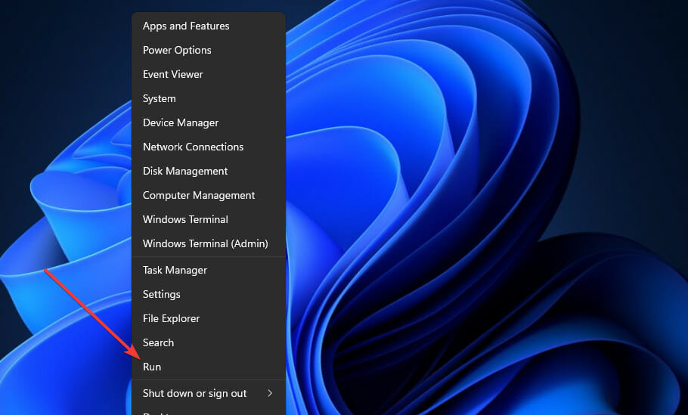Expand the chevron beside Shut down or sign out
Viewport: 688px width, 415px height.
point(270,393)
